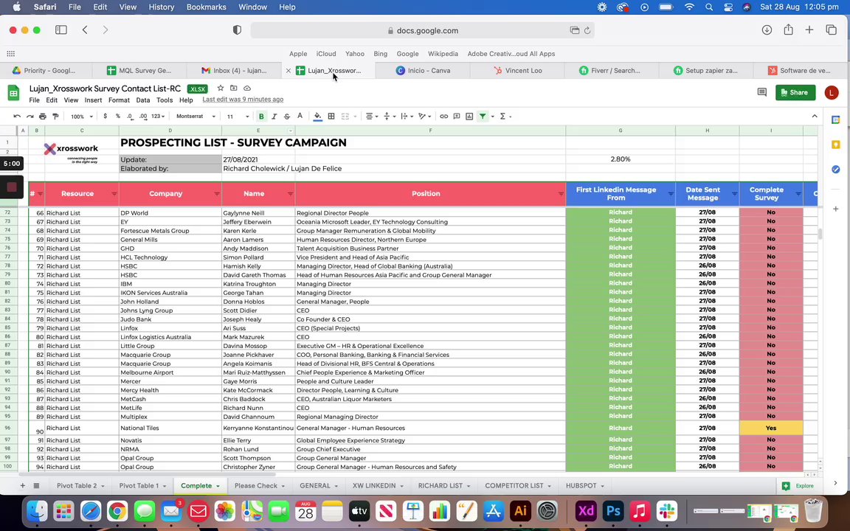Insert a chart via toolbar
The image size is (850, 531).
pos(469,117)
